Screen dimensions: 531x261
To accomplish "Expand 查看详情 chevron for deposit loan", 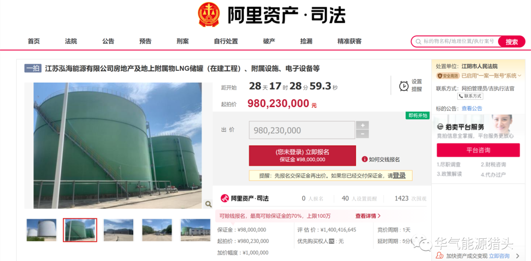I will pos(379,216).
